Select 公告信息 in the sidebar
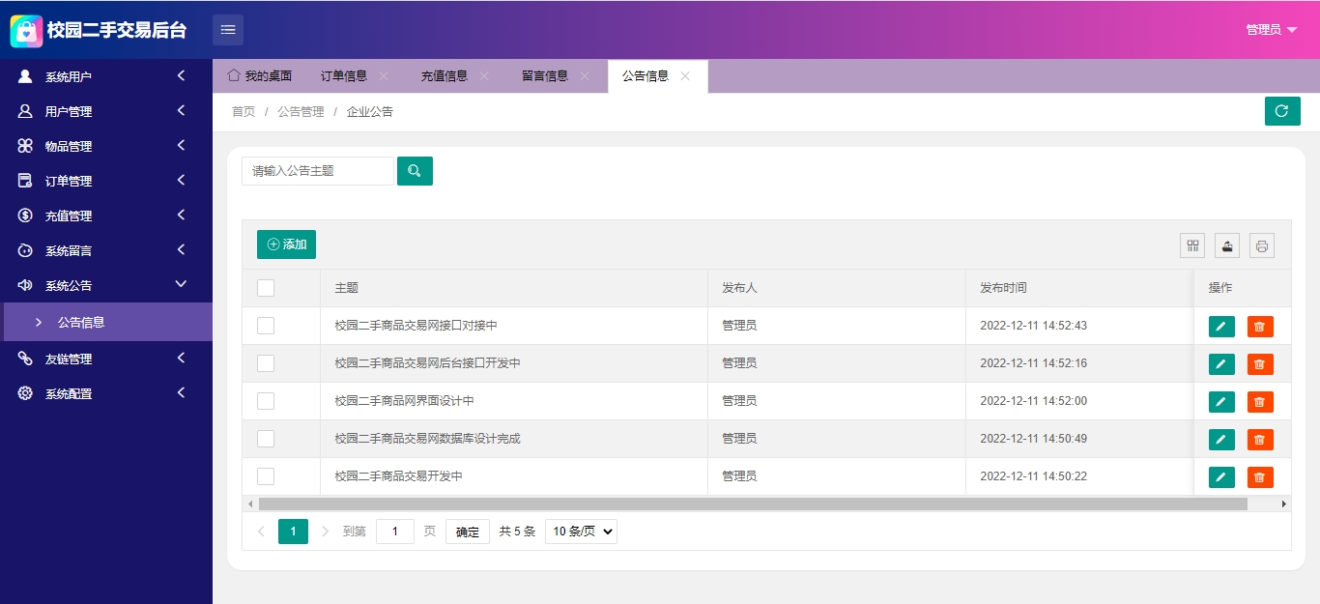Image resolution: width=1320 pixels, height=604 pixels. (x=106, y=322)
